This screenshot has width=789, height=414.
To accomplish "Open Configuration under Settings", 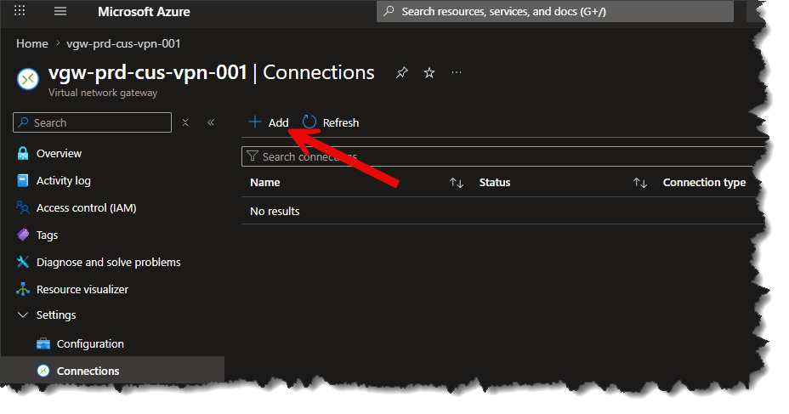I will [x=90, y=343].
